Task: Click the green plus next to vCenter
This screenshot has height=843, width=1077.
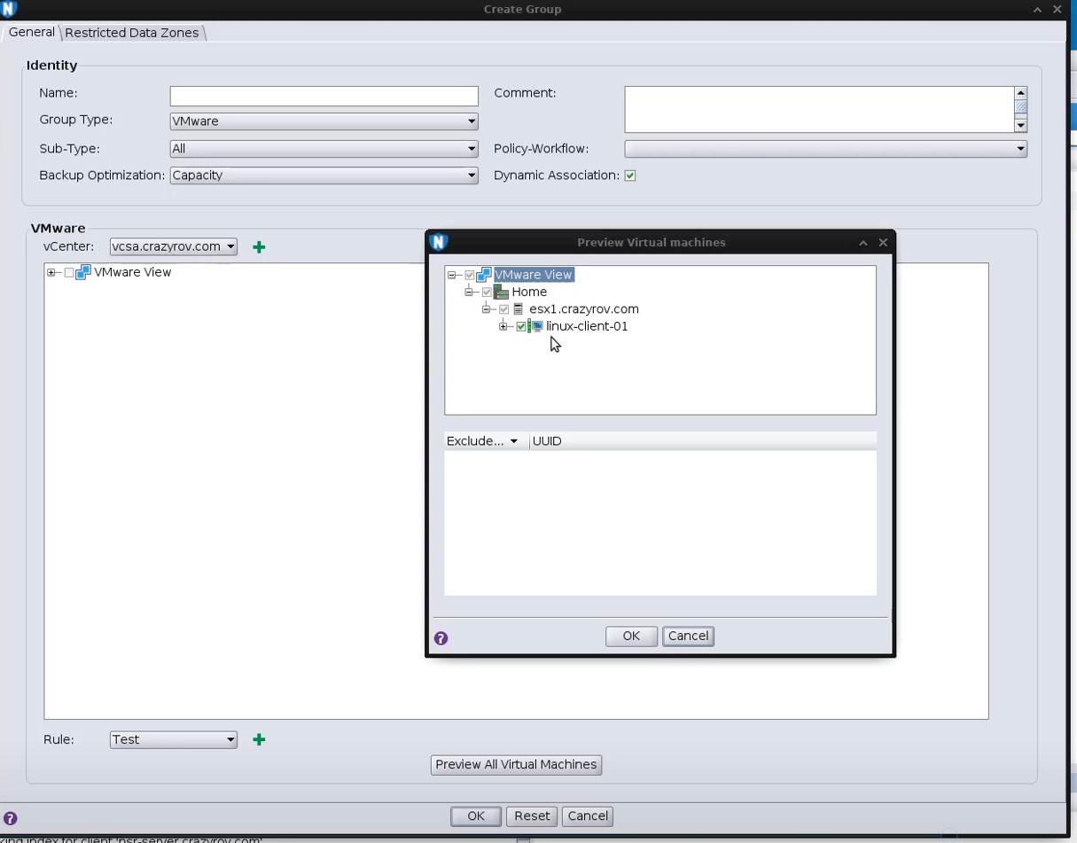Action: click(x=259, y=247)
